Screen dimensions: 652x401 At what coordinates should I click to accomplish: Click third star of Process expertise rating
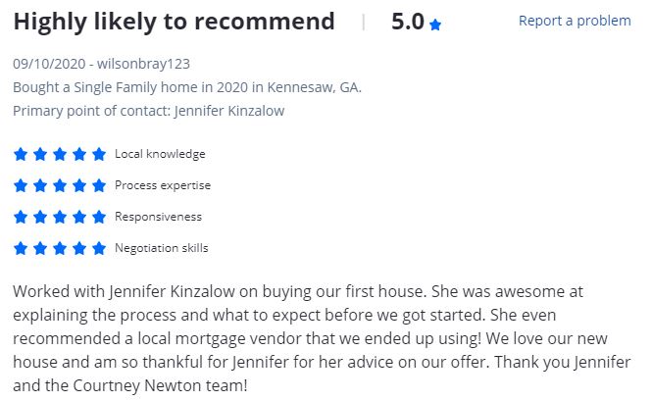(x=60, y=185)
